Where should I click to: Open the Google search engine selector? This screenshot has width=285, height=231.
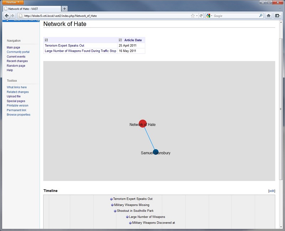(x=209, y=16)
